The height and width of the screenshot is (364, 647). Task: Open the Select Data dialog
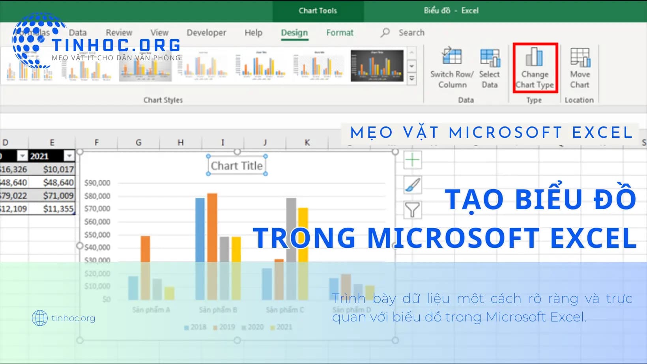coord(490,68)
